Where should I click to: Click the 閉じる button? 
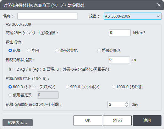pyautogui.click(x=117, y=121)
